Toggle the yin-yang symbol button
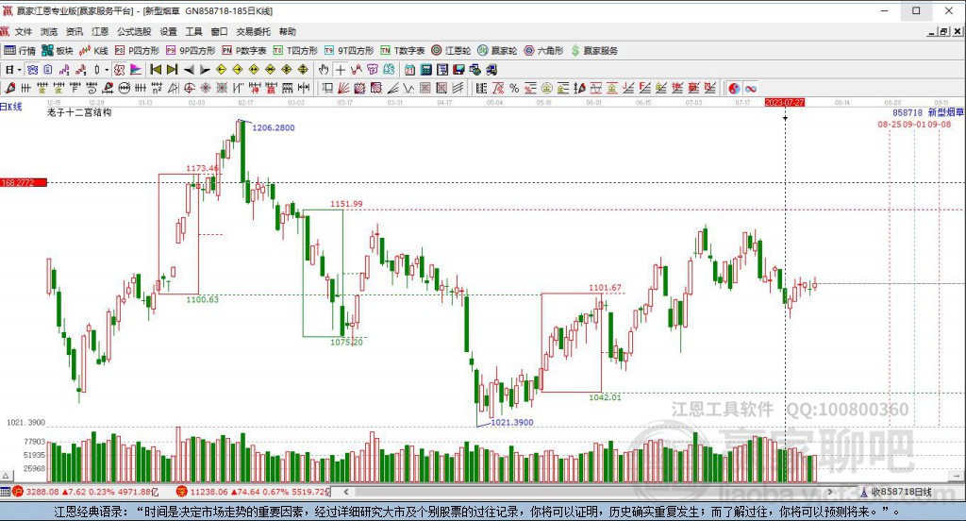Screen dimensions: 966x521 pyautogui.click(x=734, y=88)
